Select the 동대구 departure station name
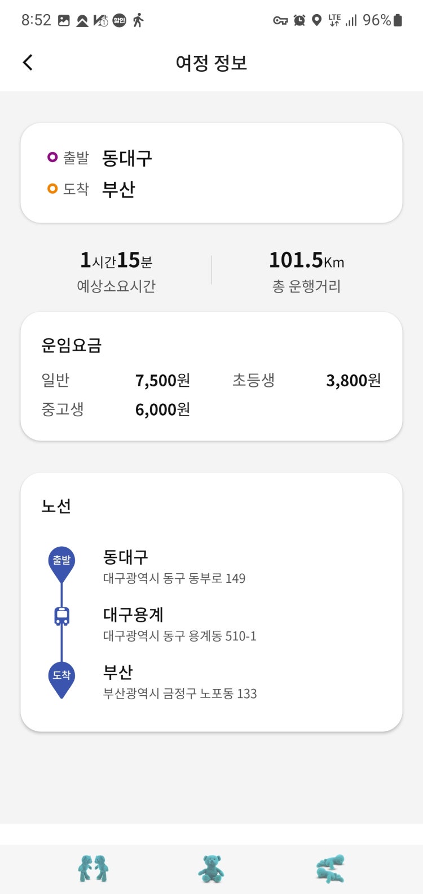The height and width of the screenshot is (894, 423). pos(127,158)
